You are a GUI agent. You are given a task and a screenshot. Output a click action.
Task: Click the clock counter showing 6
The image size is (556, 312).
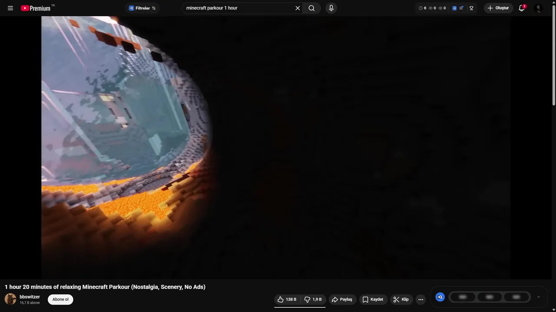point(422,8)
